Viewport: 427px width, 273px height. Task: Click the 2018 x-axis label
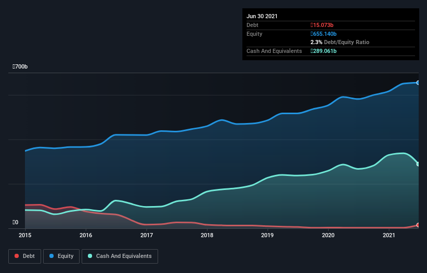click(207, 235)
